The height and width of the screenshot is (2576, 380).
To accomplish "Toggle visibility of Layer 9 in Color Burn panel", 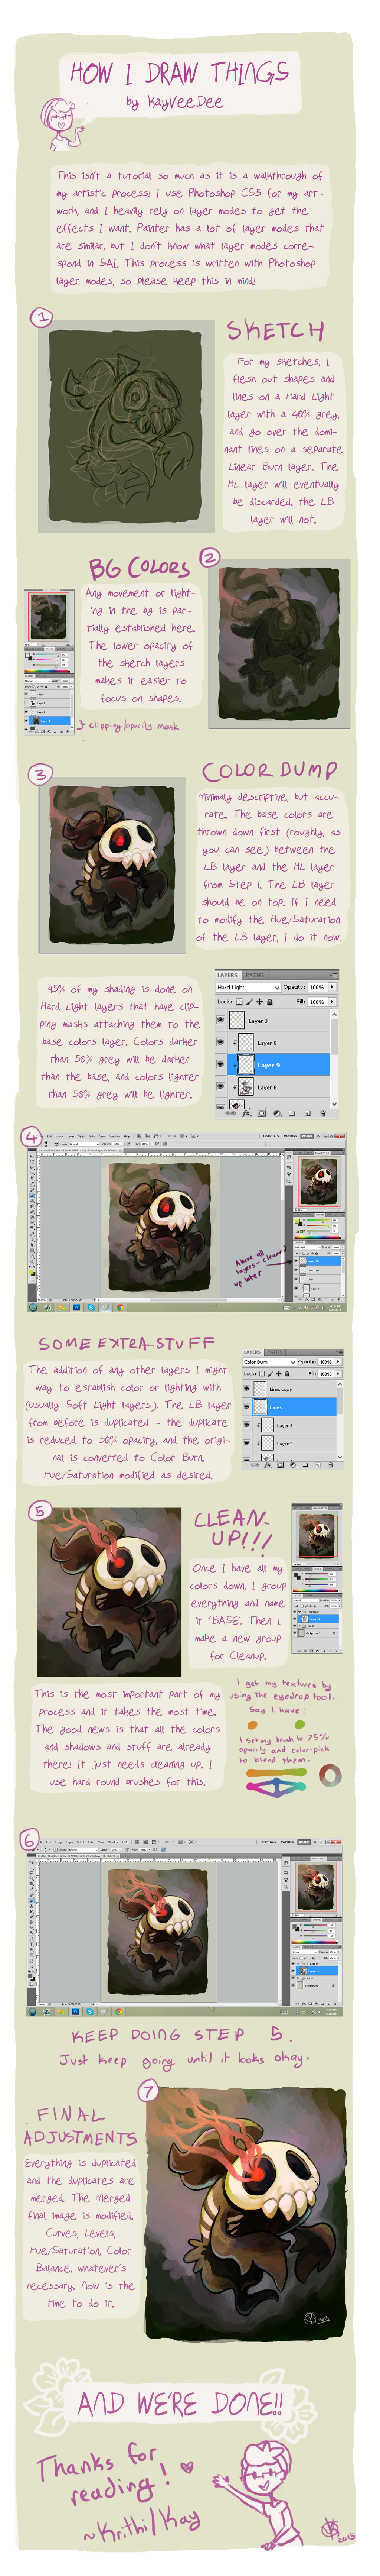I will 246,1444.
